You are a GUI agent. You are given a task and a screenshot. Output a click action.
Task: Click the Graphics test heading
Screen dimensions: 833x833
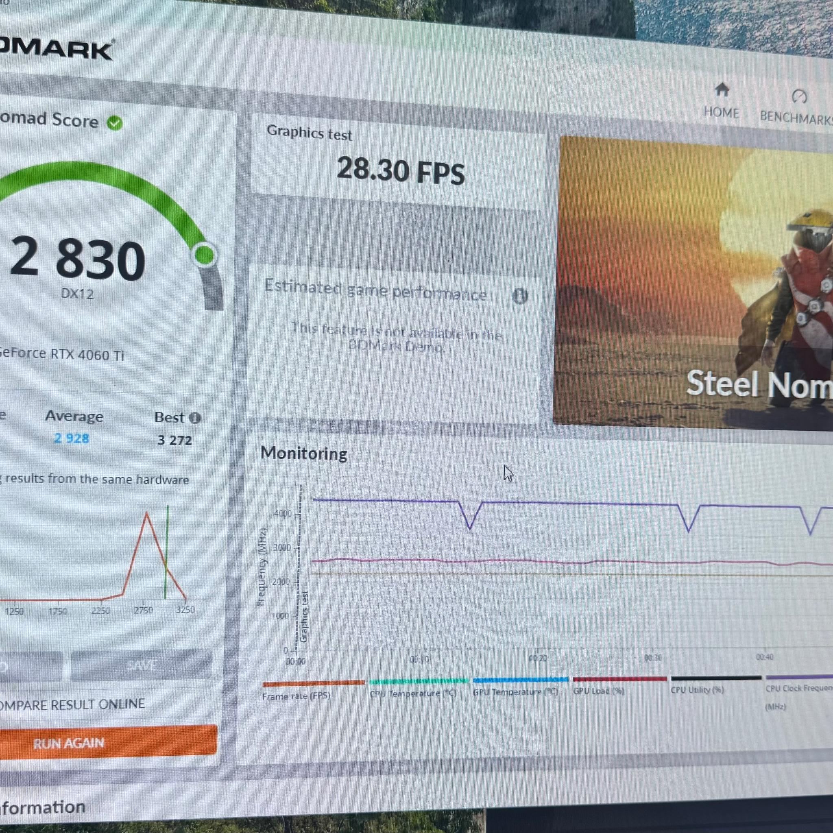309,132
